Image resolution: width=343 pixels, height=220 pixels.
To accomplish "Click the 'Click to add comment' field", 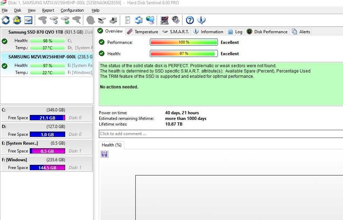I will tap(221, 134).
